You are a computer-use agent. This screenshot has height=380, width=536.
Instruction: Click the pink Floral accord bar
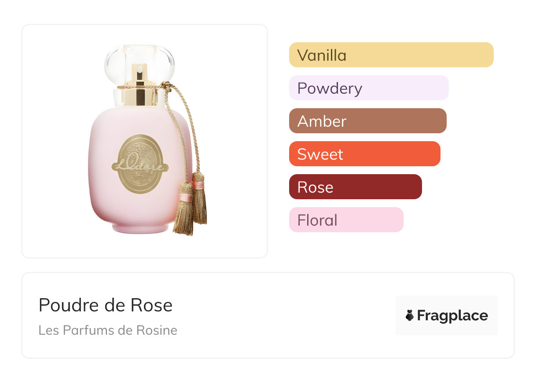click(346, 220)
